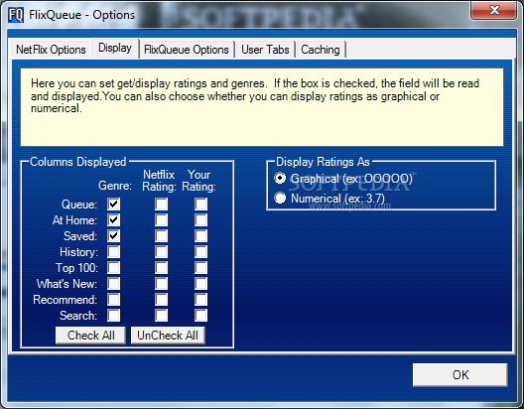524x409 pixels.
Task: Go to the Caching tab
Action: (x=321, y=50)
